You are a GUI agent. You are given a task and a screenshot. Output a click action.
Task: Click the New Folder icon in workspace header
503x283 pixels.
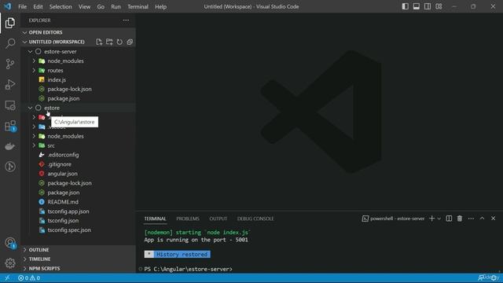point(109,42)
